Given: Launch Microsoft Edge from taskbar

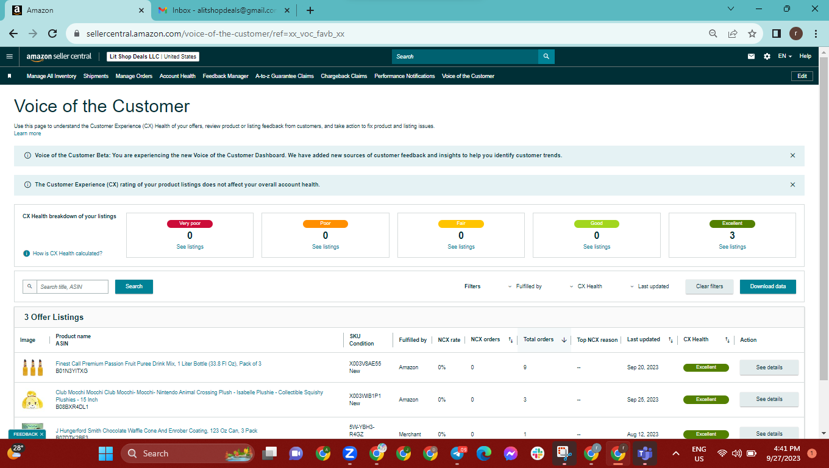Looking at the screenshot, I should [484, 453].
